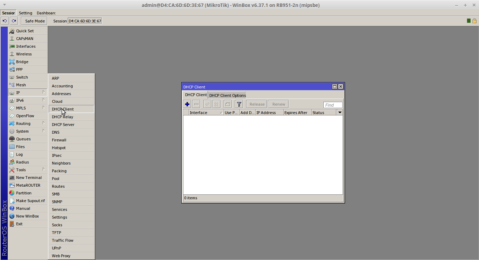Choose DNS in the IP submenu

(72, 132)
